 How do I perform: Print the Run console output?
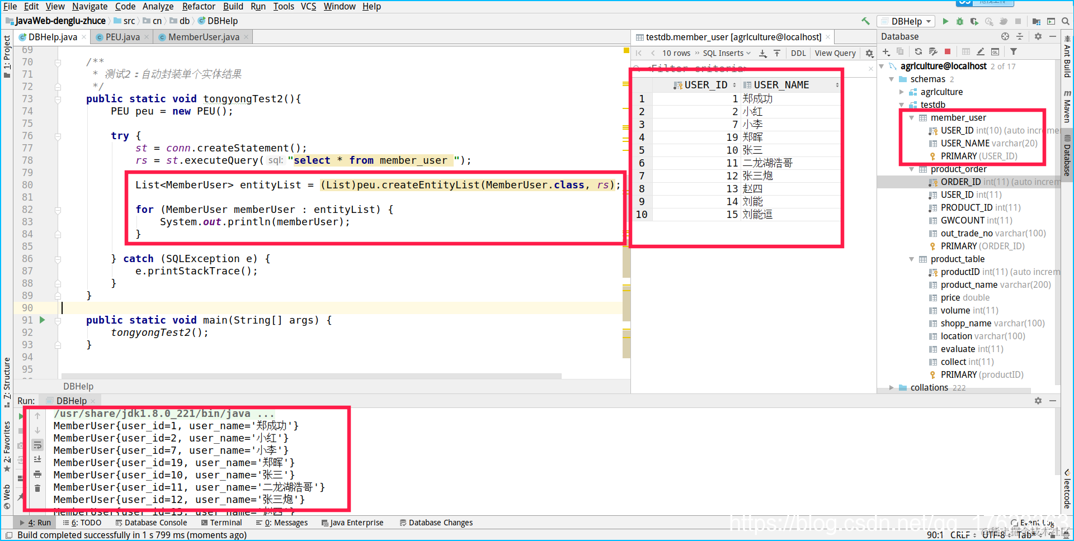37,474
